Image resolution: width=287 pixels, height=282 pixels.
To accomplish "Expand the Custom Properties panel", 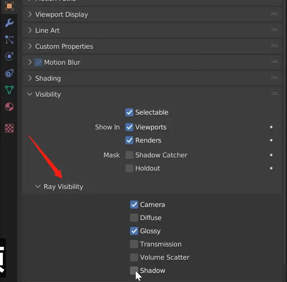I will click(30, 46).
